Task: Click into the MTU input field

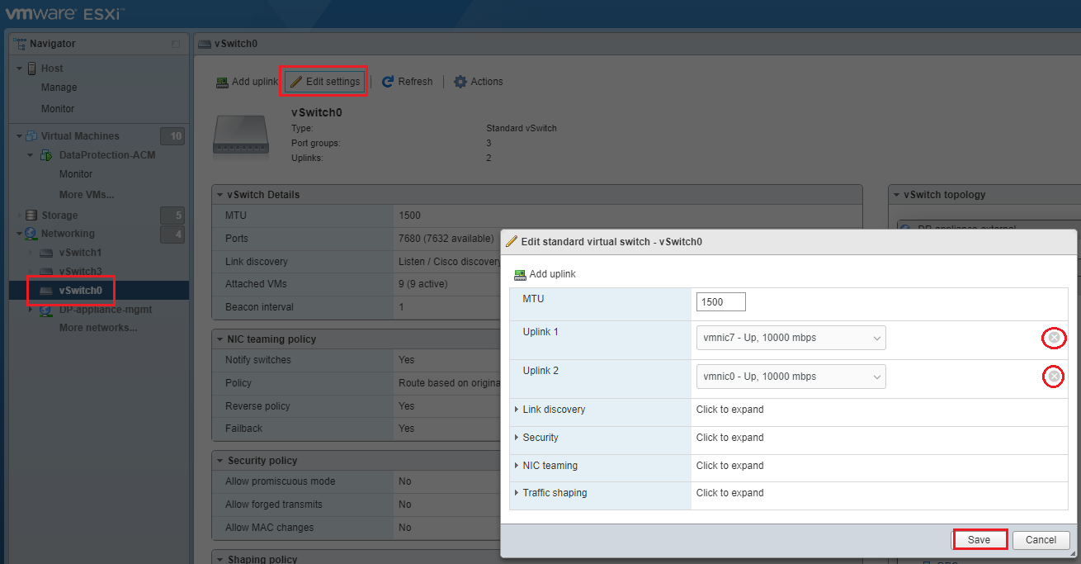Action: (x=720, y=302)
